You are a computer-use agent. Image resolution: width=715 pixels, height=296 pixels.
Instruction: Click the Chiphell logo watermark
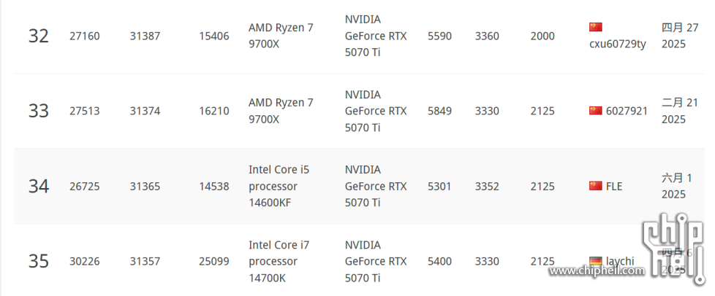(674, 249)
